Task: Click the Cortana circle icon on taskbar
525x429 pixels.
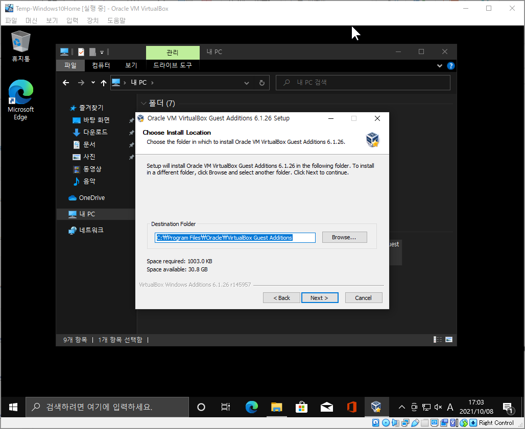Action: coord(201,407)
